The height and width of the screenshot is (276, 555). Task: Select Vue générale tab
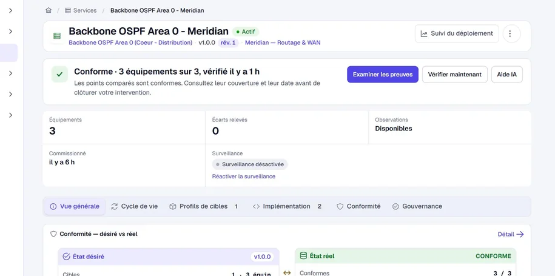(75, 206)
